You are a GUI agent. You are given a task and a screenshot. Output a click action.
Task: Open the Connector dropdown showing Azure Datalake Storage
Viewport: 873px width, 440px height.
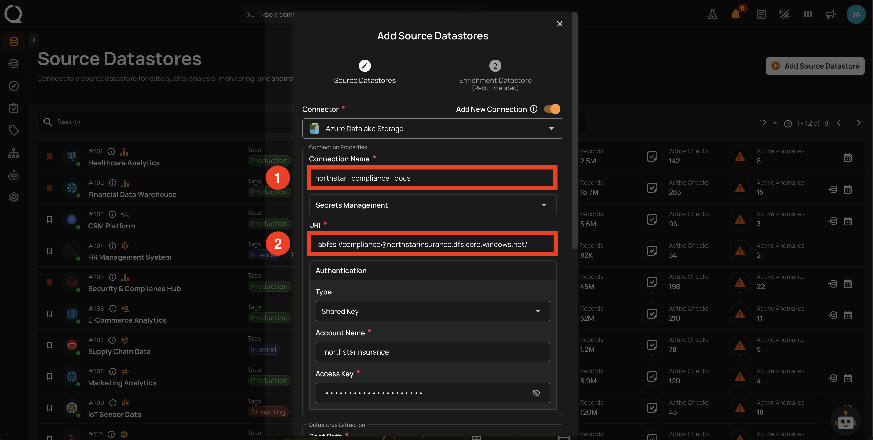pyautogui.click(x=433, y=128)
